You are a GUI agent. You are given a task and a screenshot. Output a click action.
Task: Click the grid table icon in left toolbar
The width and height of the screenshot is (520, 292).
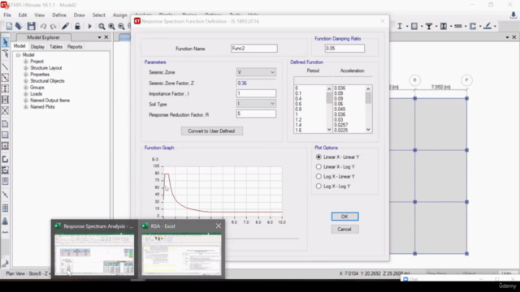tap(6, 208)
